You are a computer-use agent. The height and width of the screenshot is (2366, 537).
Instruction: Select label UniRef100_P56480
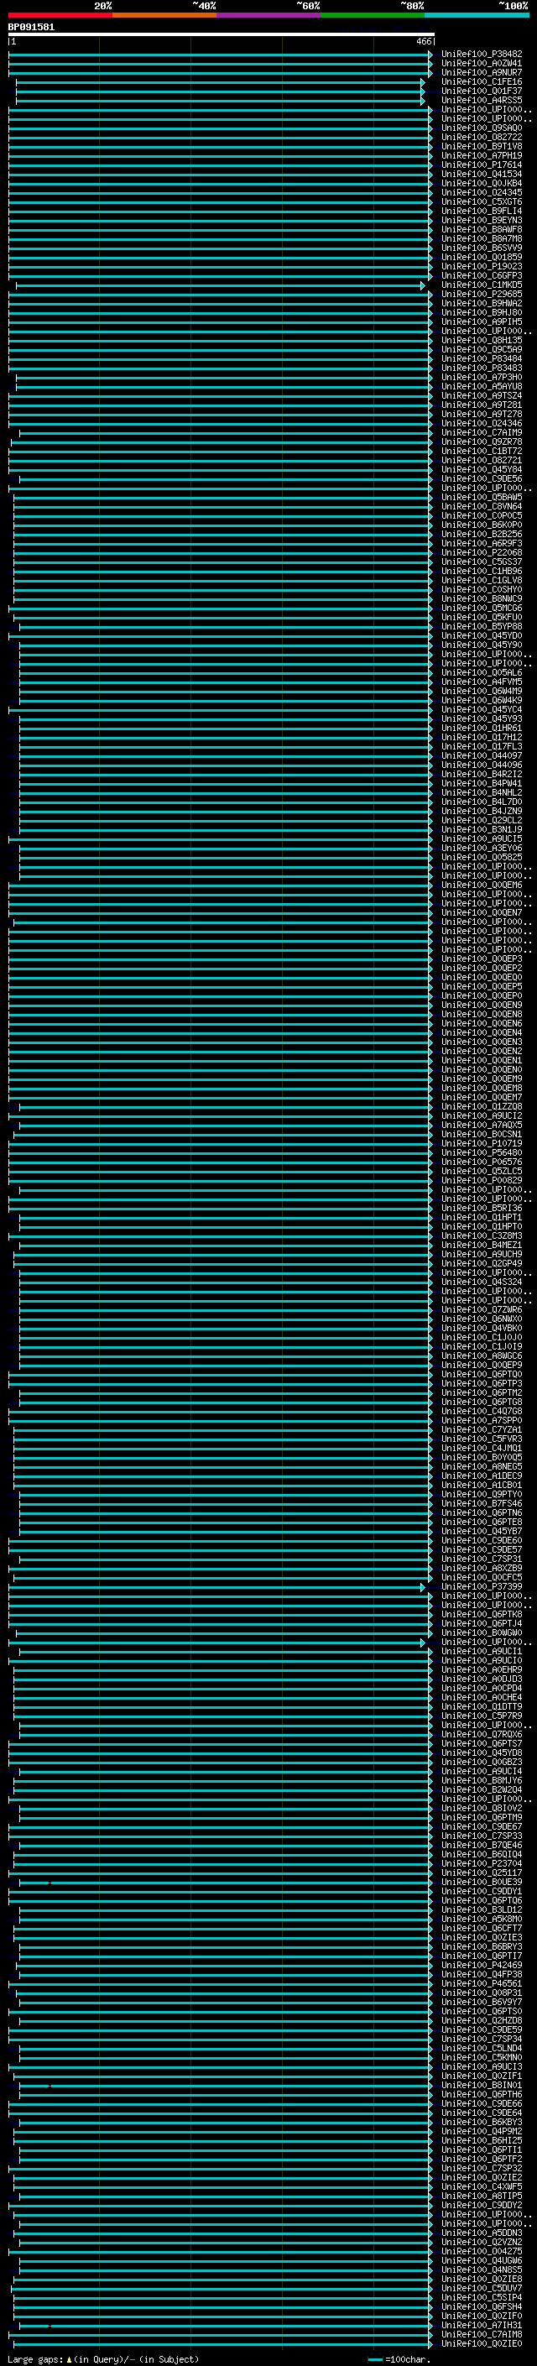(x=482, y=1152)
